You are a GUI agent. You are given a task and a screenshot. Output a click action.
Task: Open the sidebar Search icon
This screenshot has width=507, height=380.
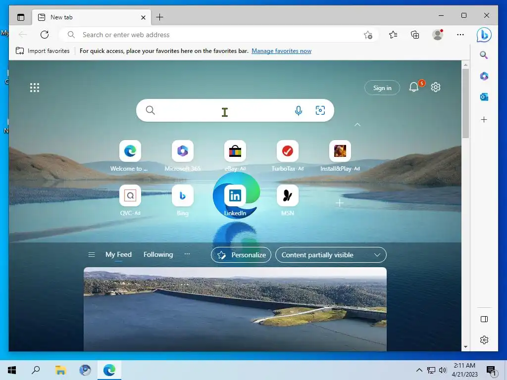pyautogui.click(x=484, y=55)
